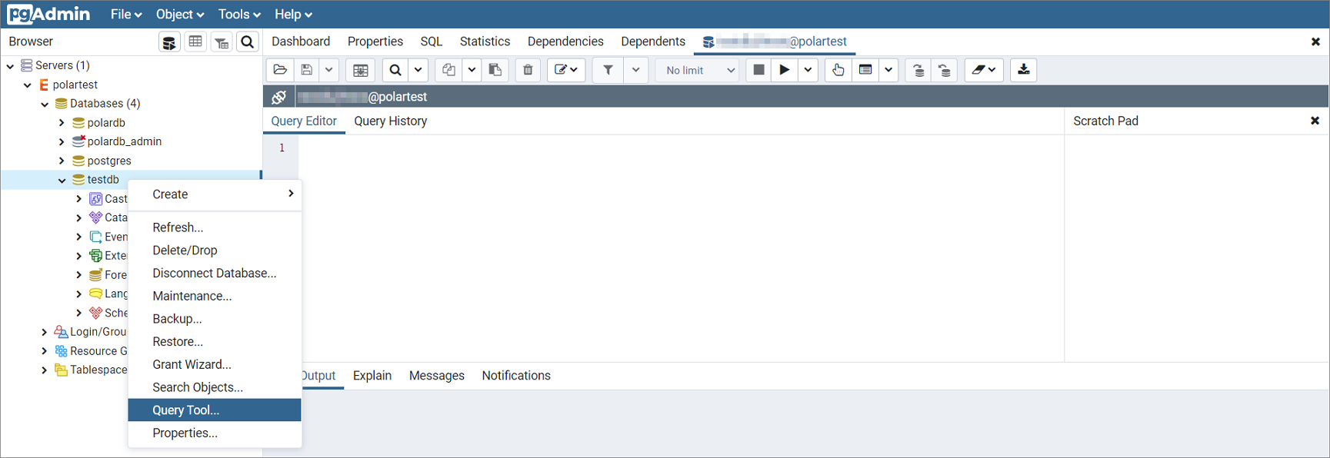
Task: Choose Delete/Drop in context menu
Action: (215, 251)
